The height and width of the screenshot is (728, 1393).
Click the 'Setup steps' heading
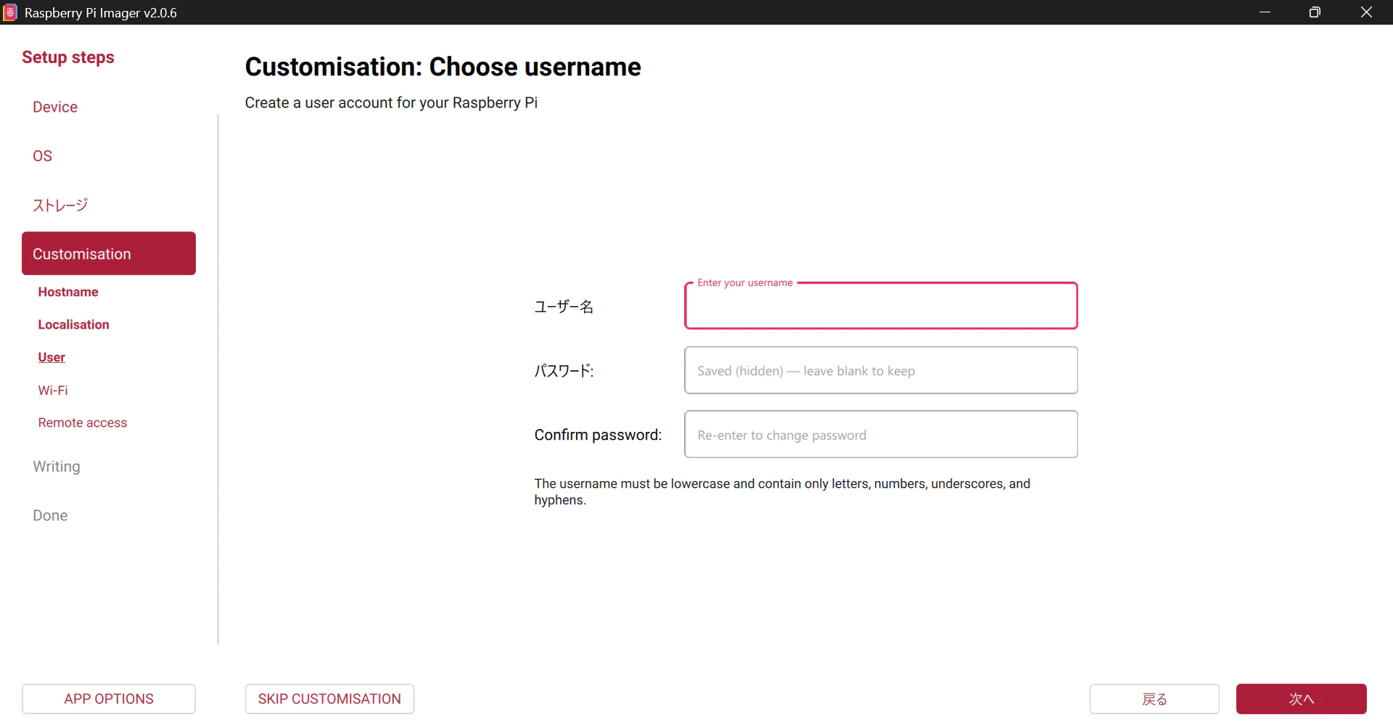tap(68, 57)
